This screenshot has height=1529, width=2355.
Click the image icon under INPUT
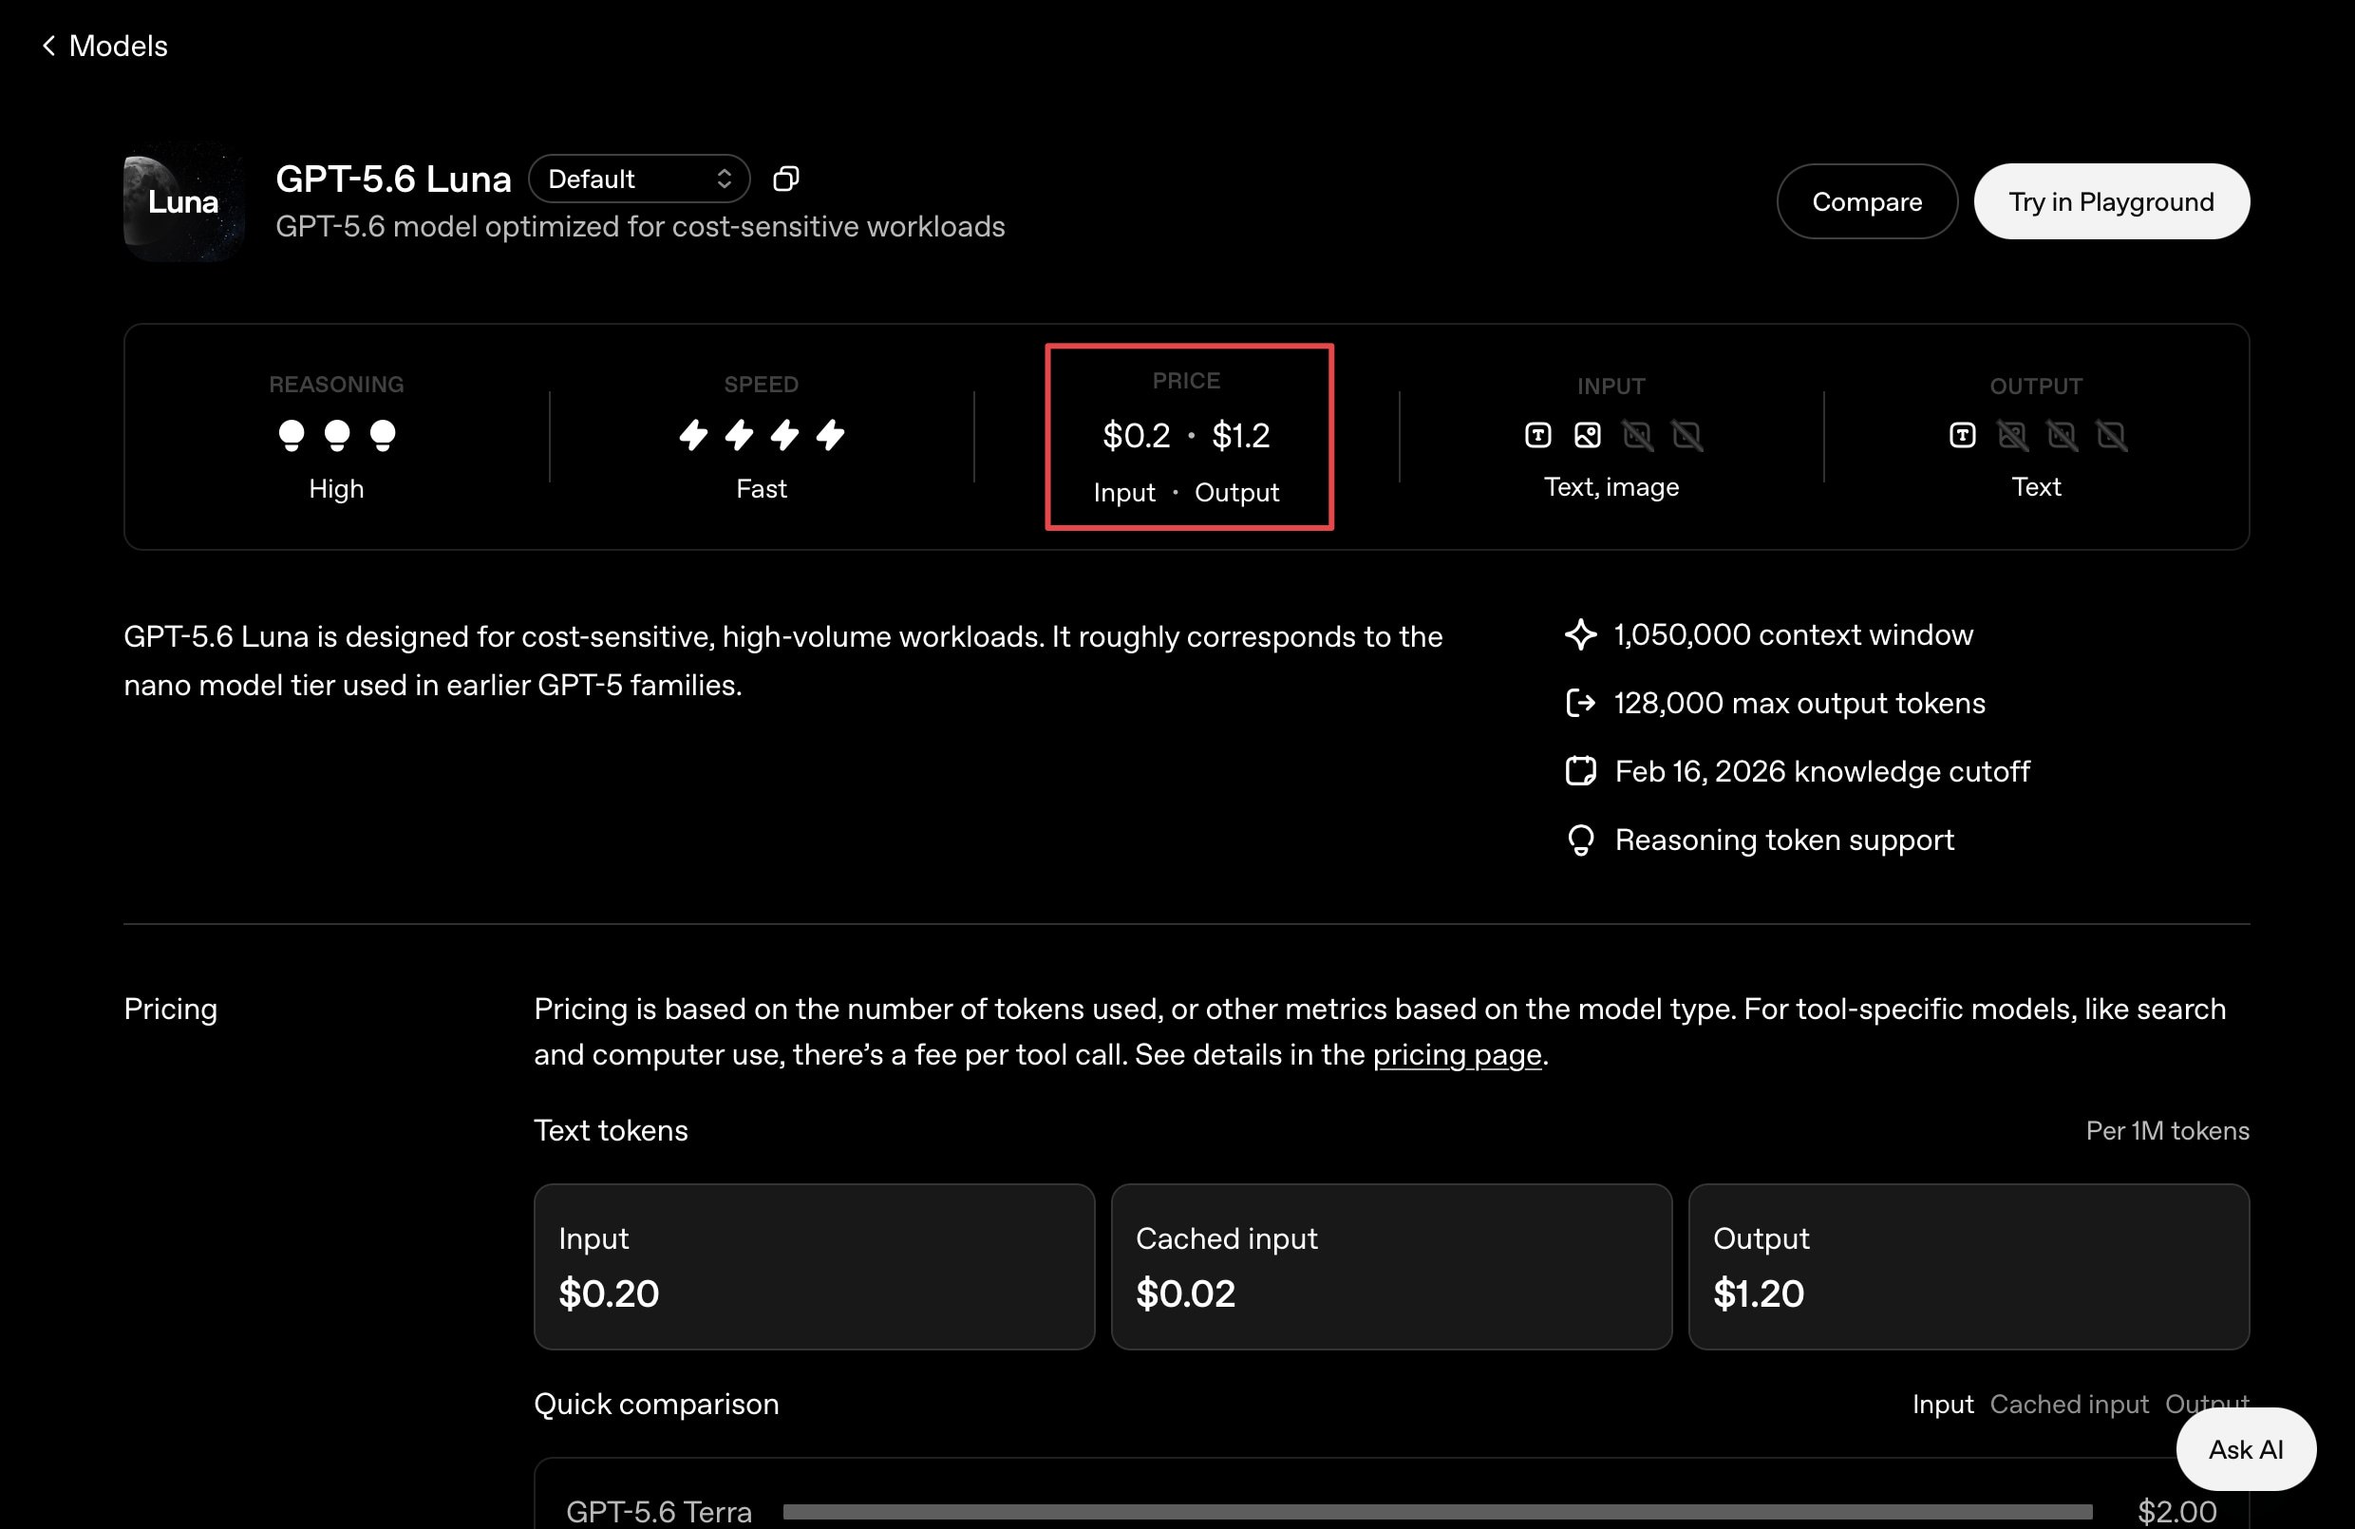click(1587, 434)
